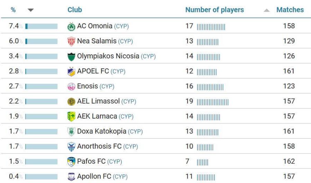This screenshot has height=183, width=311.
Task: Click the Anorthosis FC club crest
Action: [x=71, y=147]
